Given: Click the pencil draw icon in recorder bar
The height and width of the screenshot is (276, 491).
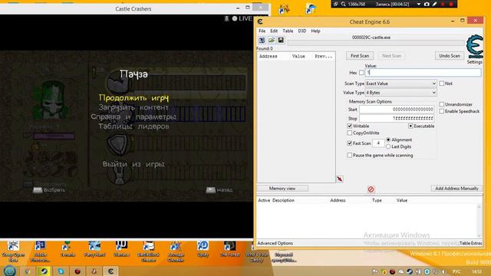Looking at the screenshot, I should [435, 4].
